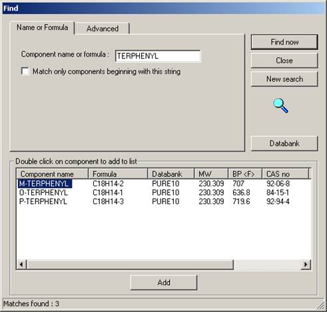Select the M-TERPHENYL row
Screen dimensions: 327x312
[164, 184]
